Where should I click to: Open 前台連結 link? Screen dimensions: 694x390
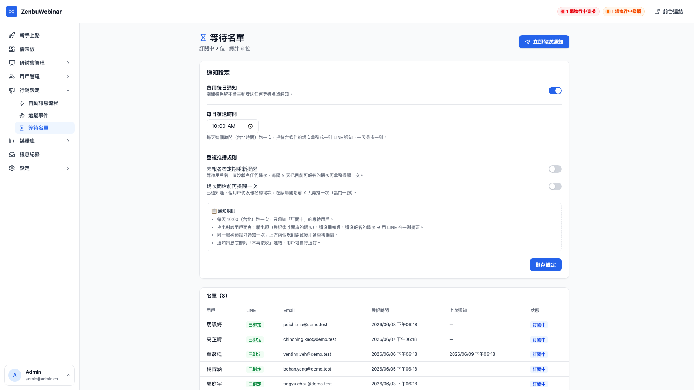click(669, 12)
